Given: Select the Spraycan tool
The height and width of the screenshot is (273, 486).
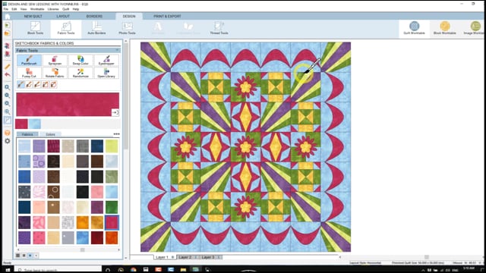Looking at the screenshot, I should pyautogui.click(x=55, y=60).
